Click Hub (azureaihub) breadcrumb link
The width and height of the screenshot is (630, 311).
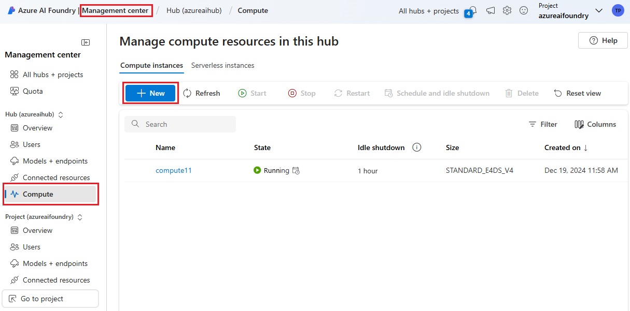[x=194, y=10]
